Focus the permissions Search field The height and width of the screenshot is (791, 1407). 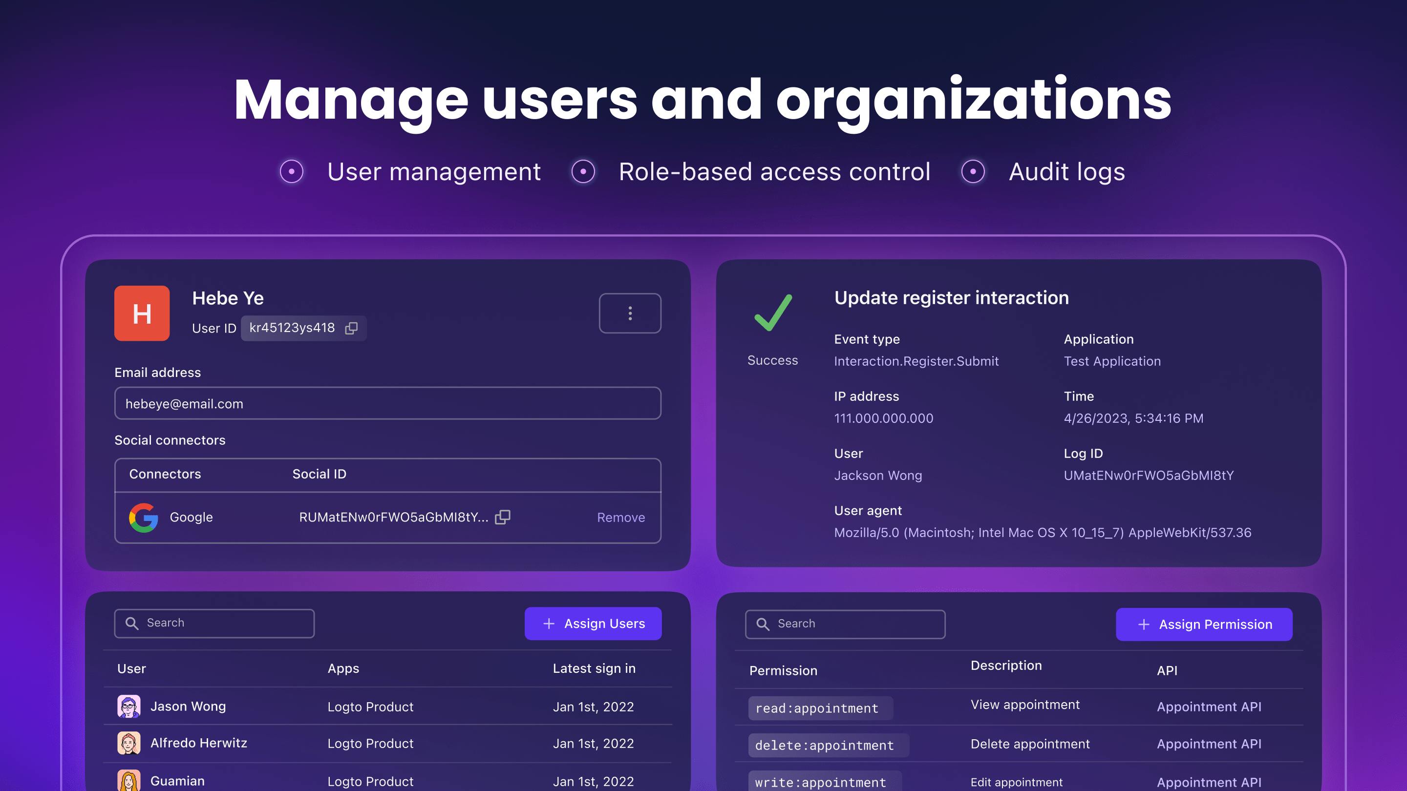click(x=845, y=624)
